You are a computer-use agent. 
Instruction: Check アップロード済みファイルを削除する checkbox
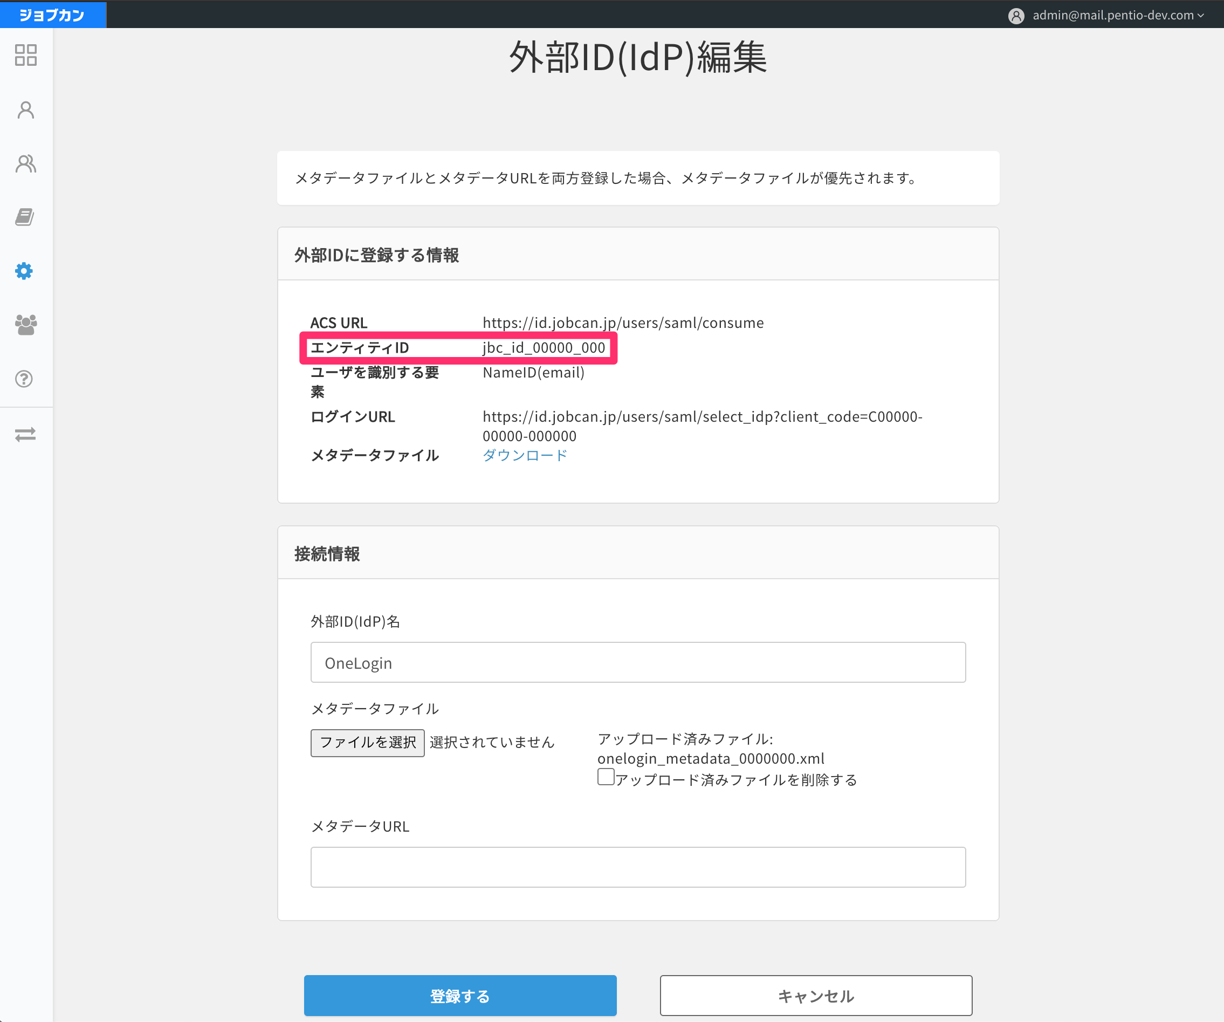pos(606,777)
